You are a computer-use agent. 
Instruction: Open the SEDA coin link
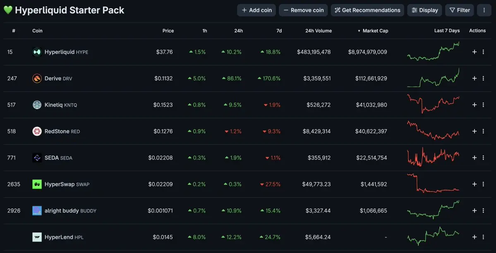(58, 158)
